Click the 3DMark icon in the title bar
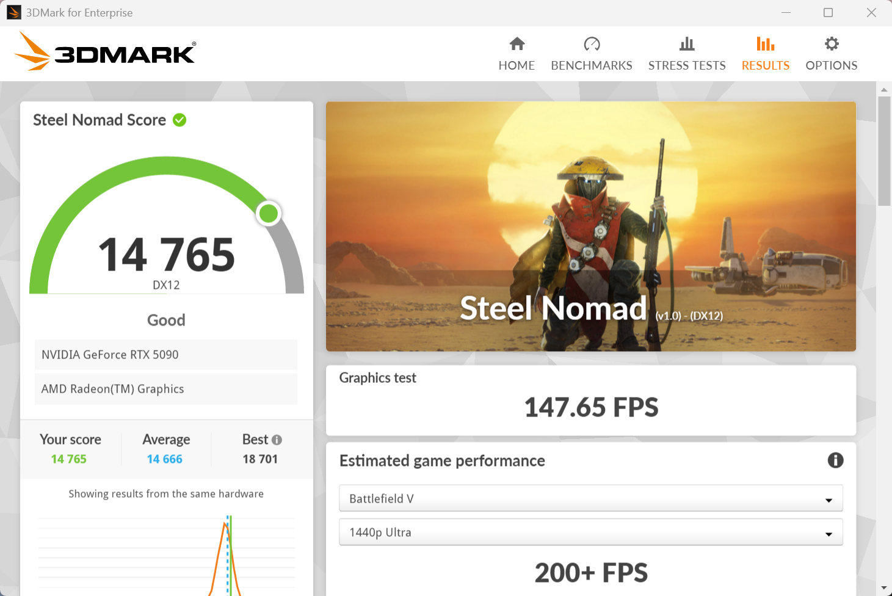The image size is (892, 596). click(x=13, y=12)
